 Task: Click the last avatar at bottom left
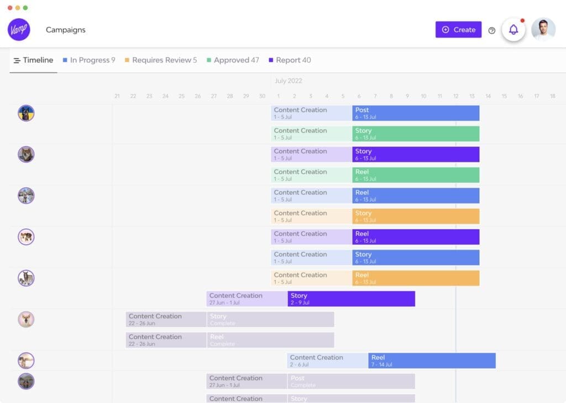click(x=26, y=381)
